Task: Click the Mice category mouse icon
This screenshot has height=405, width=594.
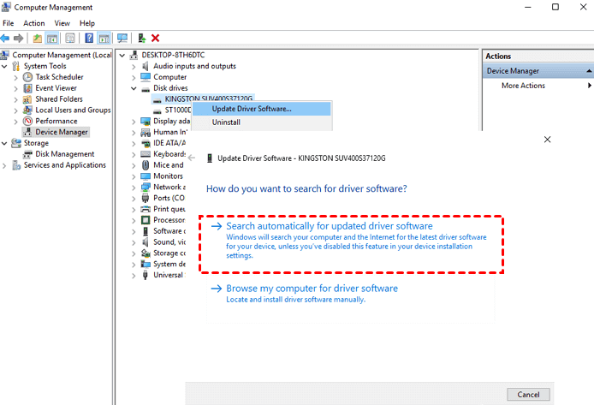Action: click(146, 165)
